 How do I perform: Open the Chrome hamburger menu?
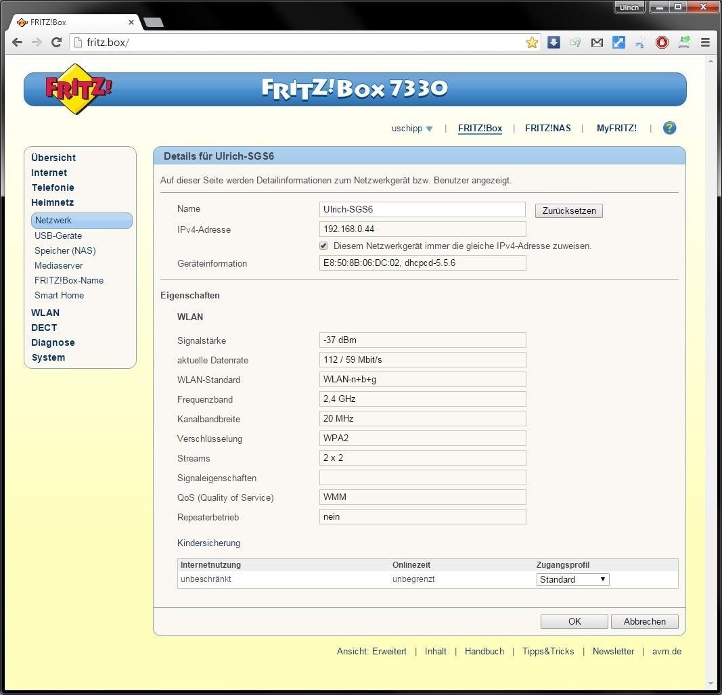tap(706, 43)
